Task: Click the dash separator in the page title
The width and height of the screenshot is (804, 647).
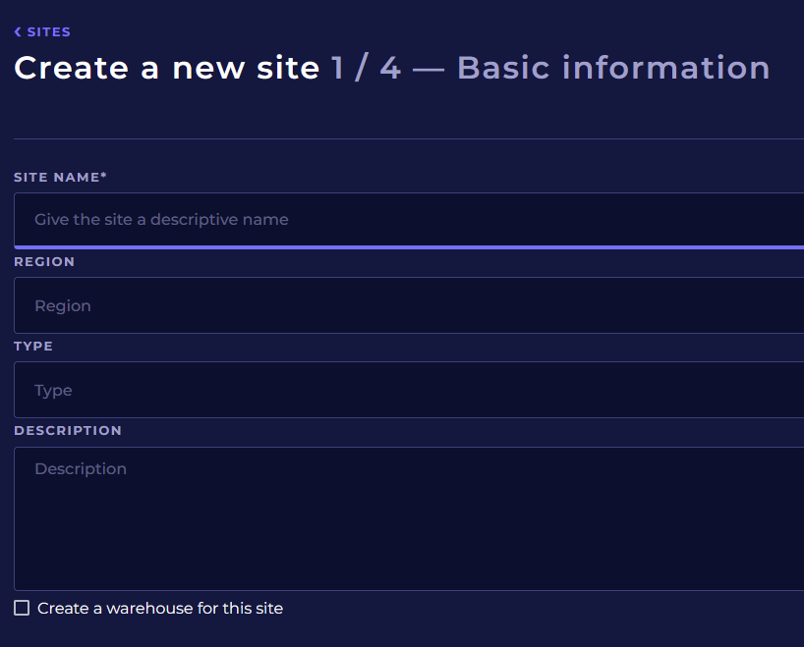Action: tap(429, 69)
